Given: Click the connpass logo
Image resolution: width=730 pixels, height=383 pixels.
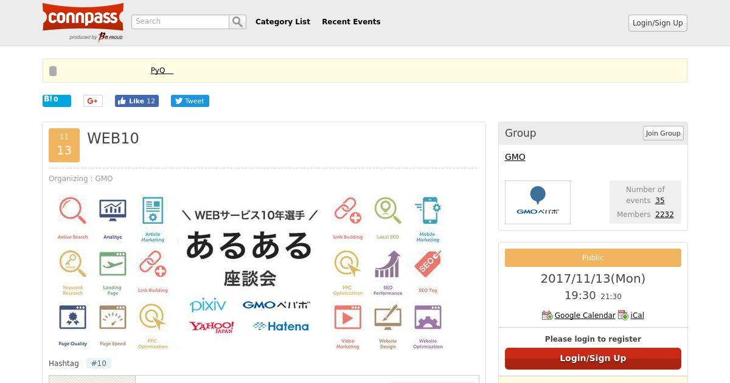Looking at the screenshot, I should [83, 22].
